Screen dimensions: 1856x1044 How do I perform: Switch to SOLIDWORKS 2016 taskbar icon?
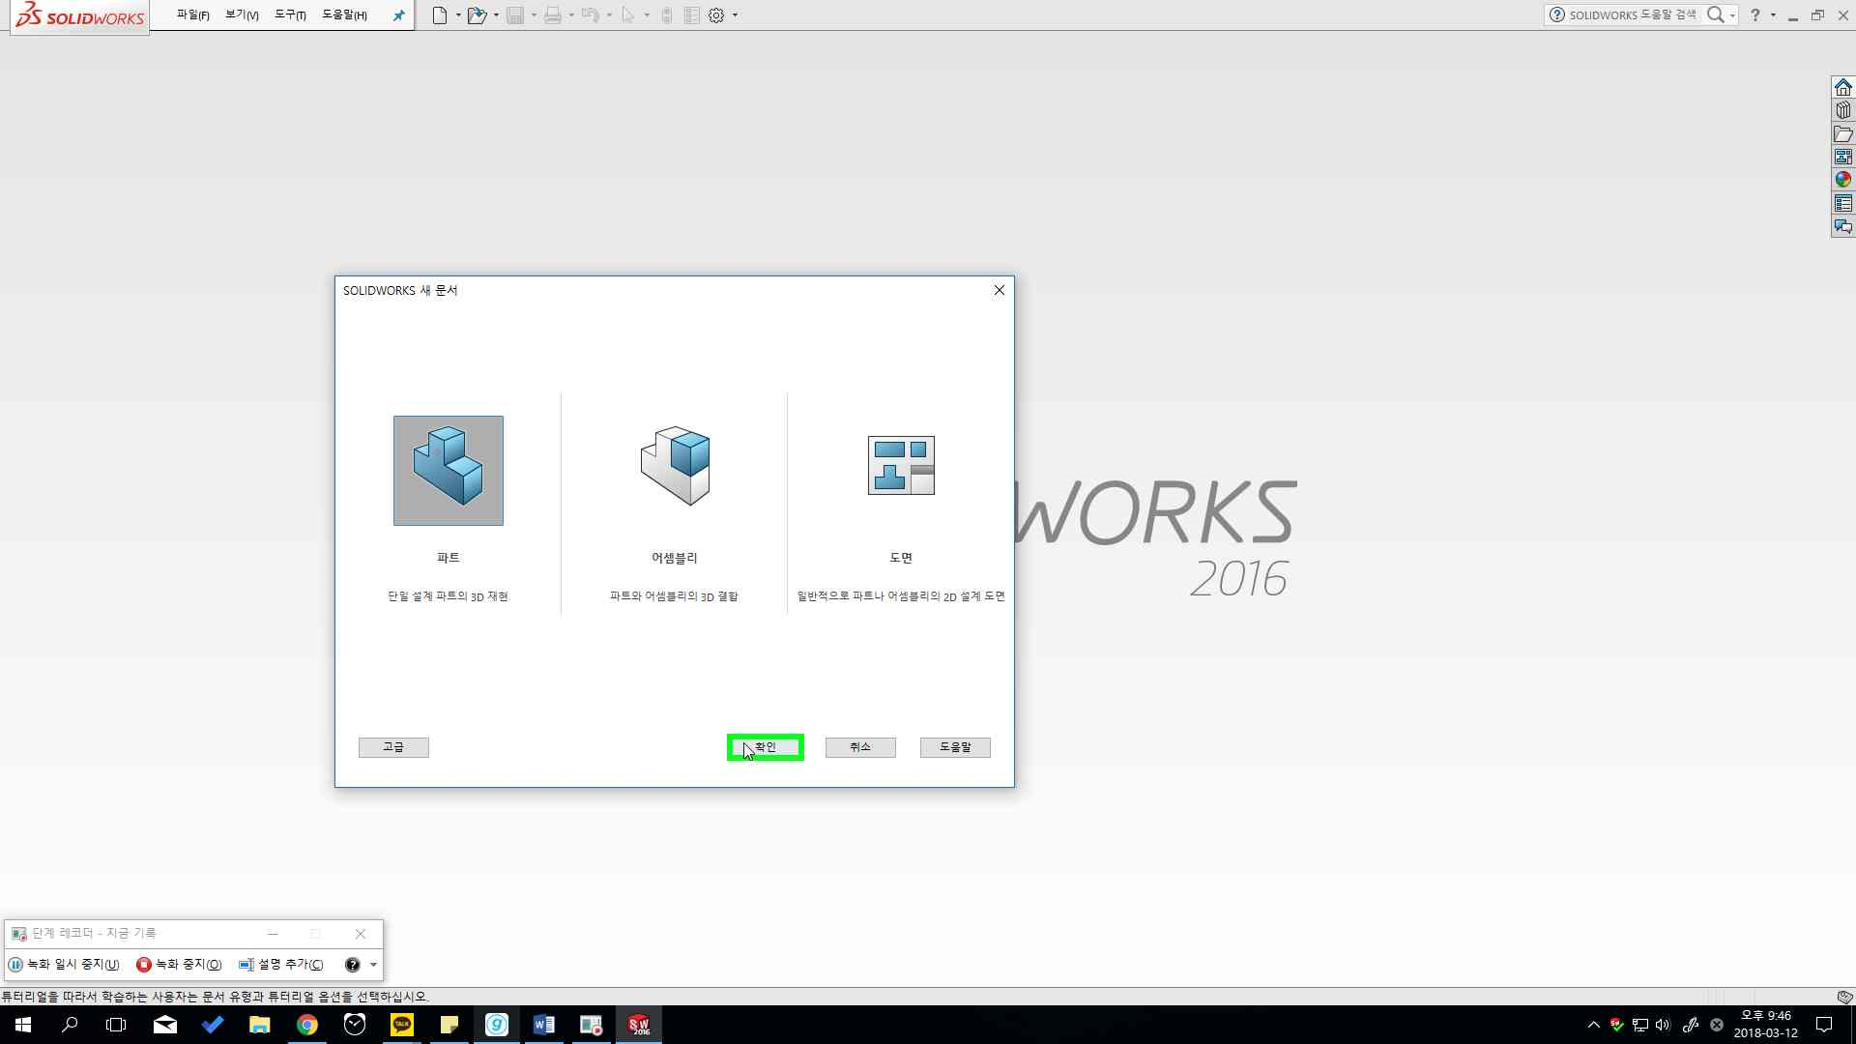pyautogui.click(x=639, y=1025)
